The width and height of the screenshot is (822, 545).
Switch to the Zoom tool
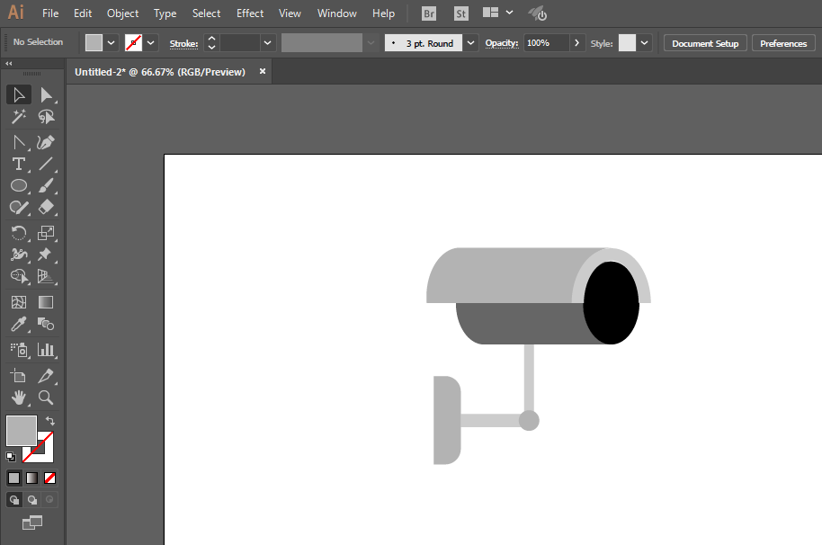(x=46, y=398)
